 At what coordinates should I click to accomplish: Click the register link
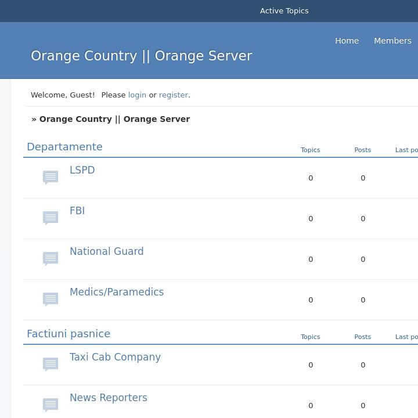174,95
